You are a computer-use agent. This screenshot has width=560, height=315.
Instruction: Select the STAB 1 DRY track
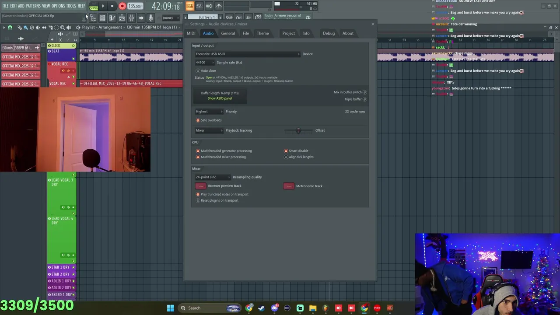point(62,267)
